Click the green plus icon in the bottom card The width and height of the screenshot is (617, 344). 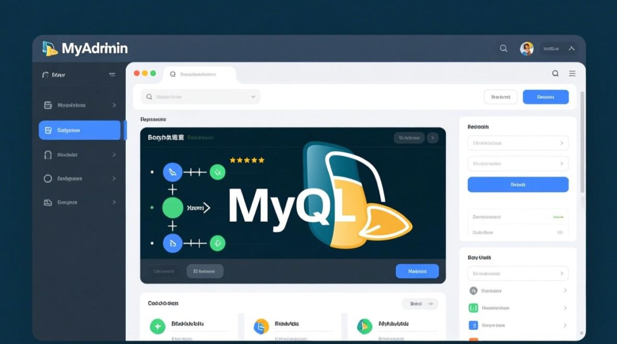pos(157,326)
